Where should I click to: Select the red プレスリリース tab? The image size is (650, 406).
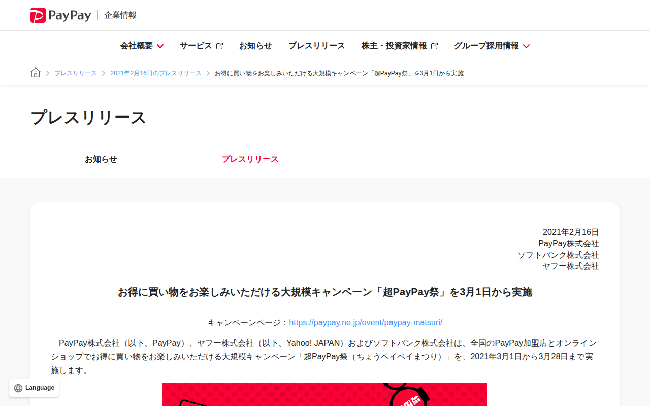[250, 159]
